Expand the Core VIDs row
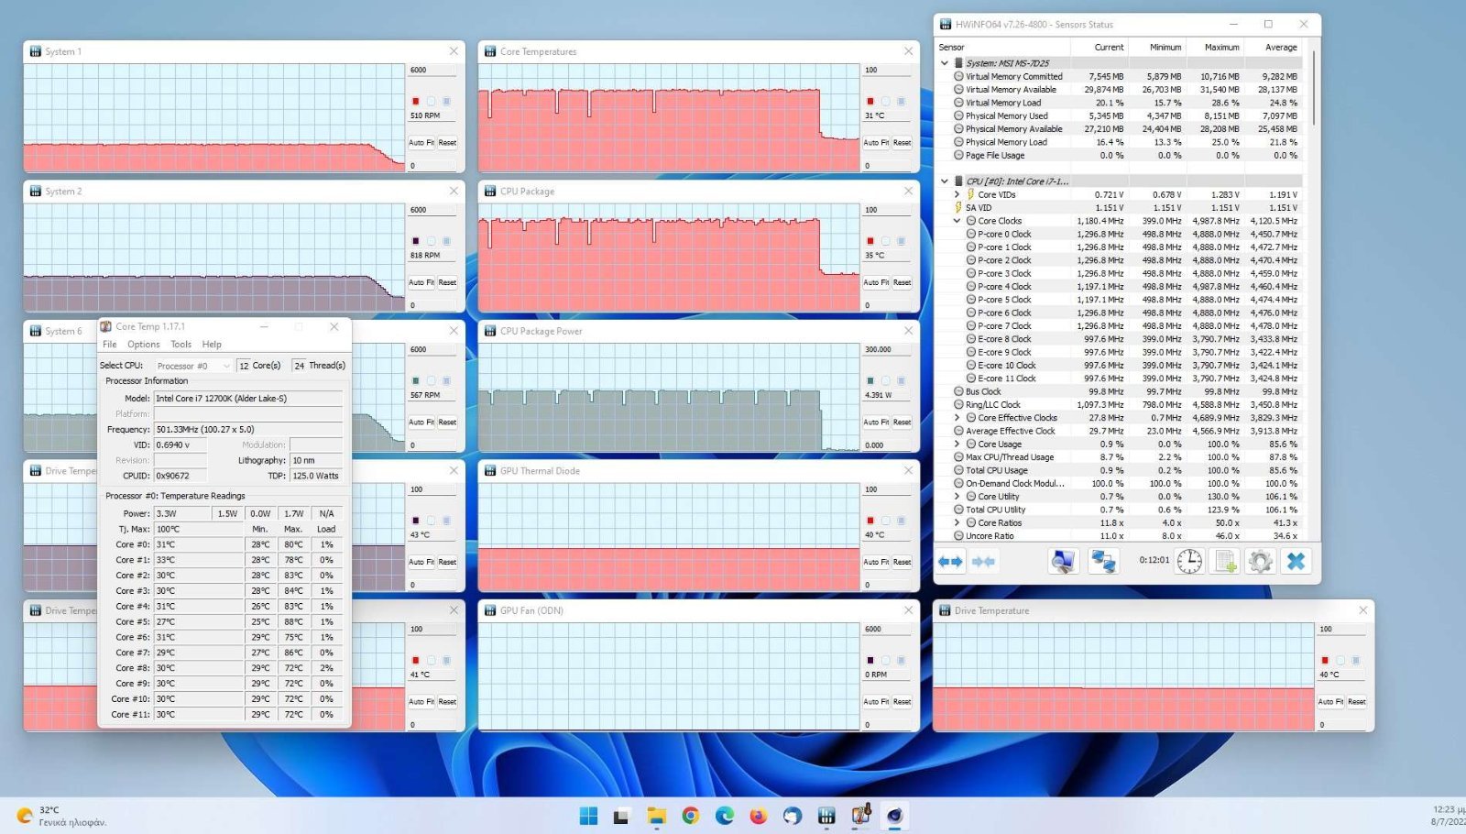 (957, 194)
